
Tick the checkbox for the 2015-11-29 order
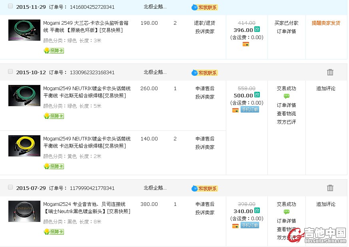pyautogui.click(x=10, y=6)
